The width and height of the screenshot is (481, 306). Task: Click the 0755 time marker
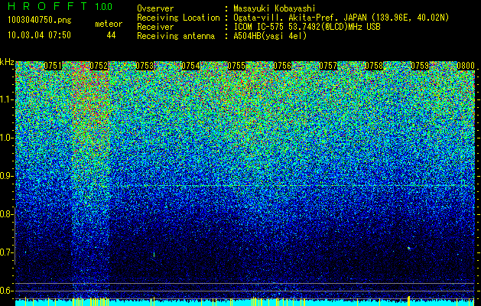pyautogui.click(x=236, y=66)
